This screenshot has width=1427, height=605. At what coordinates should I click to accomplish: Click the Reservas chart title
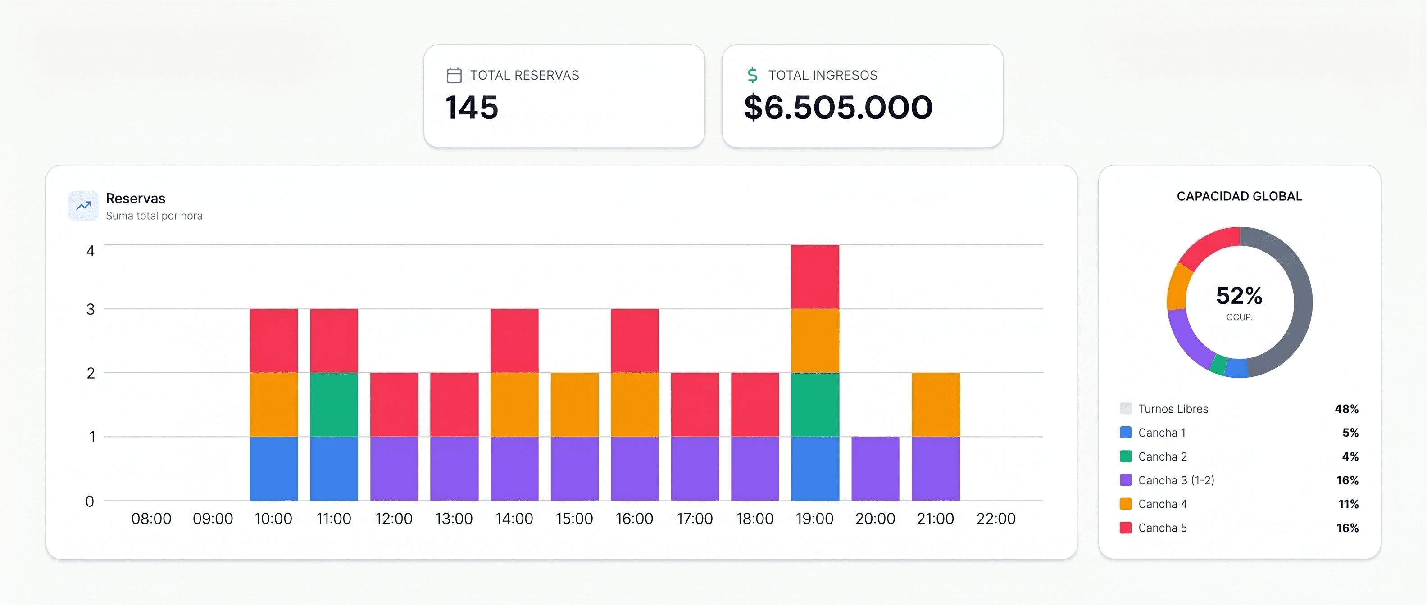(135, 198)
